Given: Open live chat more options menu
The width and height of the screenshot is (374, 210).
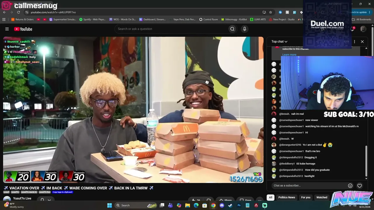Looking at the screenshot, I should [354, 41].
